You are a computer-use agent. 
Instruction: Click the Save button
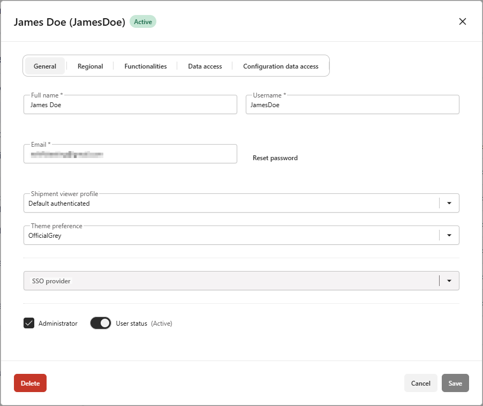click(455, 383)
